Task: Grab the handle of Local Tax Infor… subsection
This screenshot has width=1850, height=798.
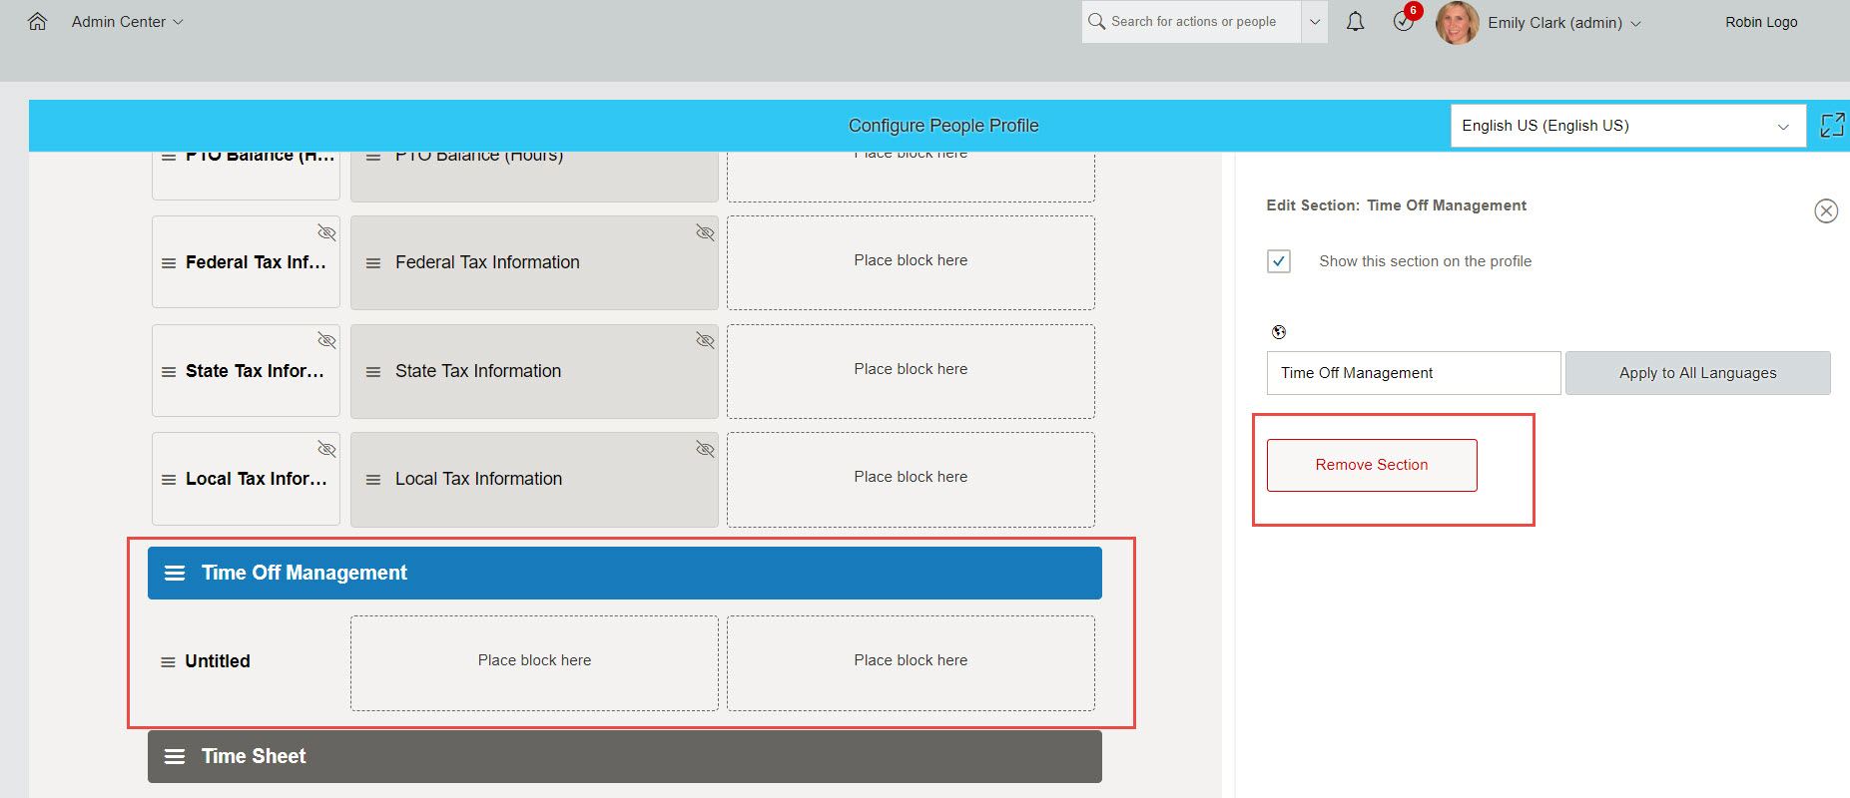Action: 169,480
